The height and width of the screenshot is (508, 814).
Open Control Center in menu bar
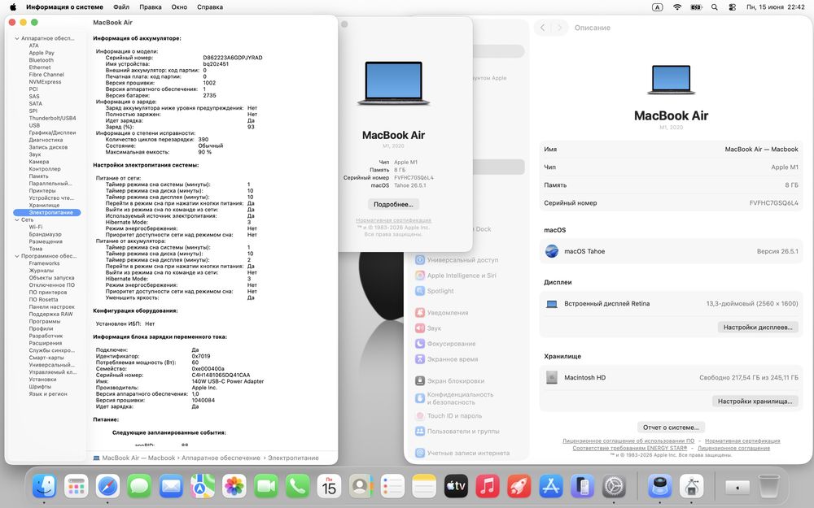coord(733,7)
